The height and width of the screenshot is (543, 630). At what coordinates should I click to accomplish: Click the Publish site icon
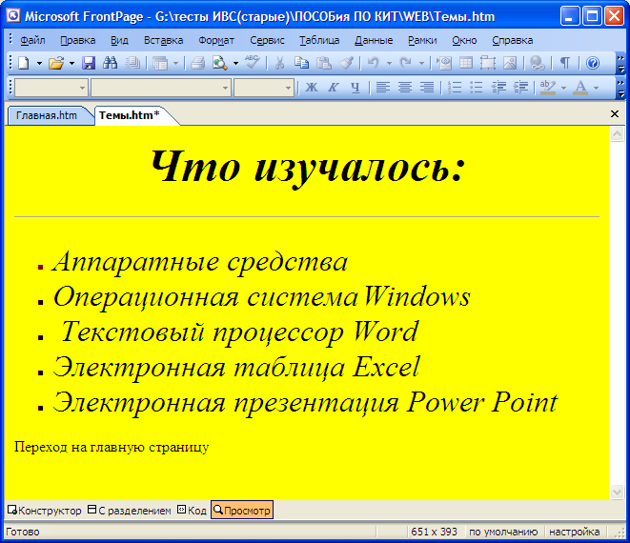(x=132, y=63)
